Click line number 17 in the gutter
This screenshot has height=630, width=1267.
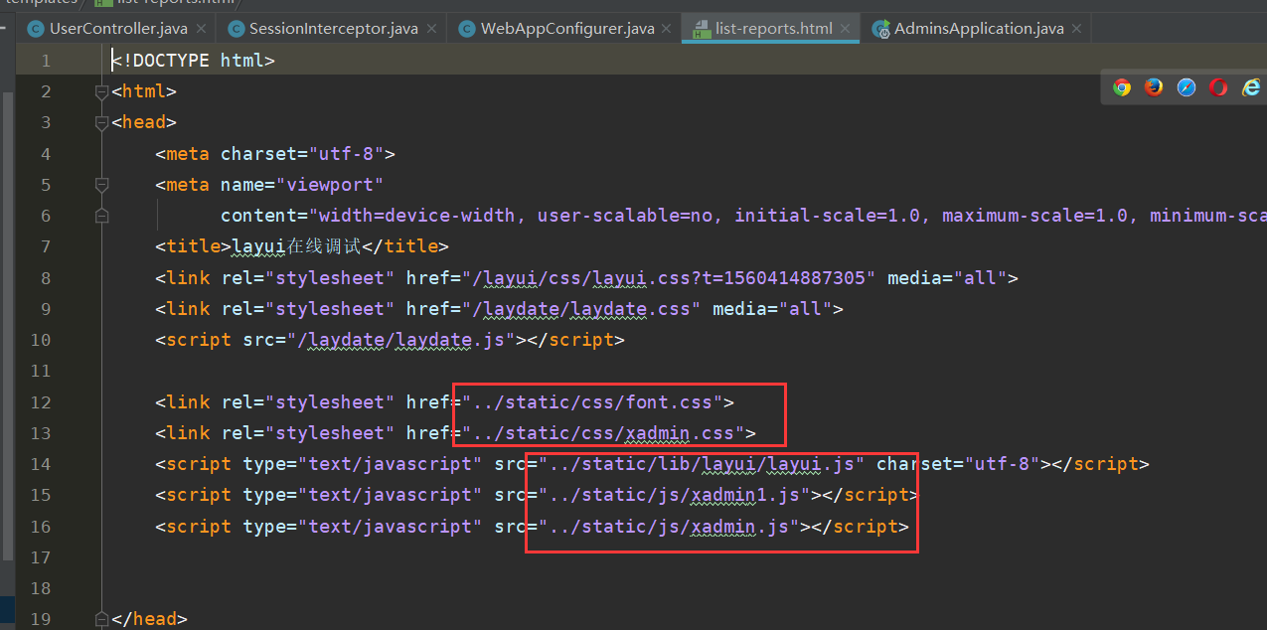41,556
